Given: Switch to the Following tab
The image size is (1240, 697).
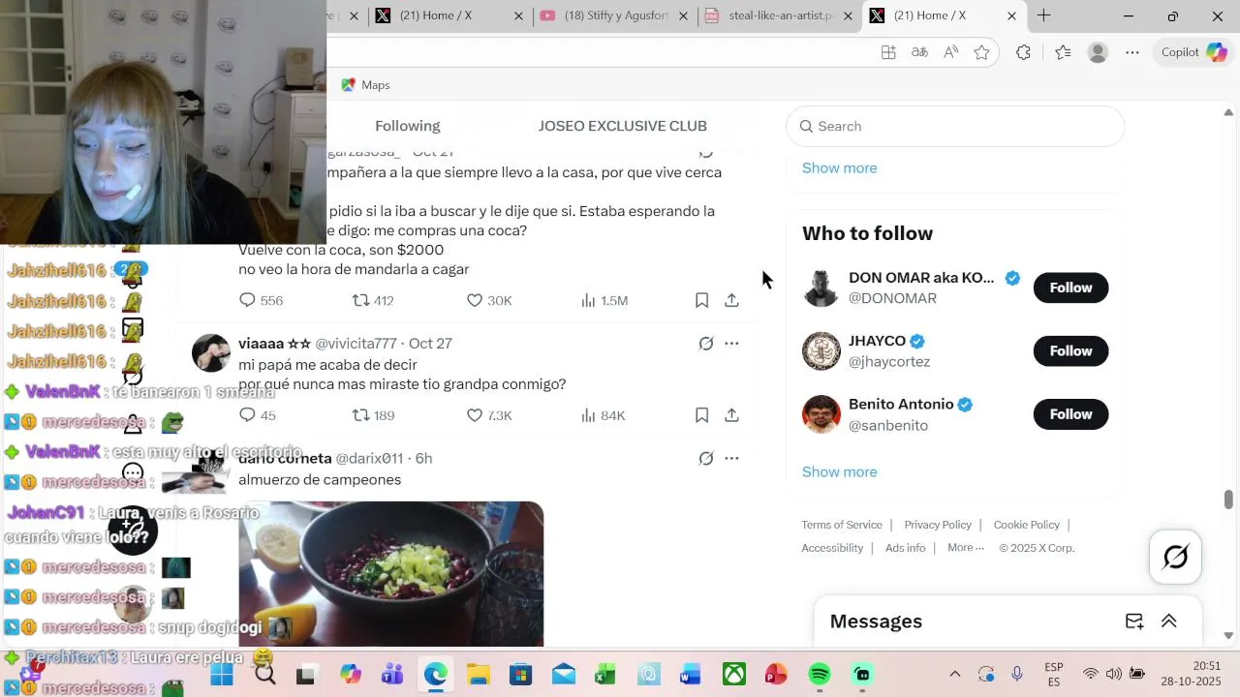Looking at the screenshot, I should click(x=407, y=126).
